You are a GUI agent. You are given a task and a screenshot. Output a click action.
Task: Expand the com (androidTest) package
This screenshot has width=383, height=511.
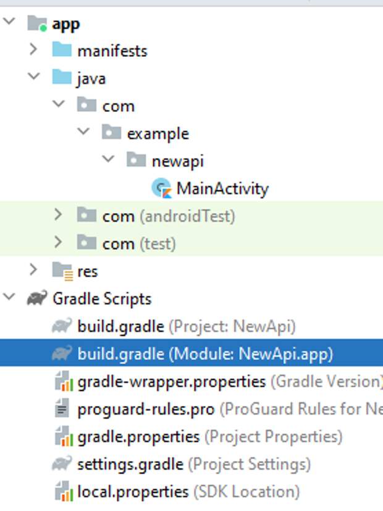58,215
